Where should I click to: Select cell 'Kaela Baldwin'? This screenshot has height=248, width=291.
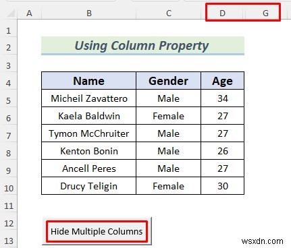pyautogui.click(x=89, y=116)
